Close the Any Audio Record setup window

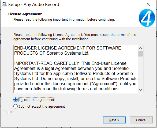[148, 4]
